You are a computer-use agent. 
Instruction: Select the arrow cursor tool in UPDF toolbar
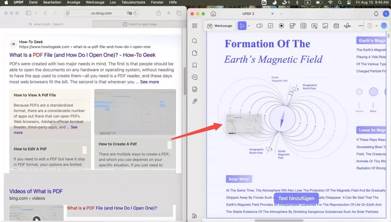coord(242,26)
